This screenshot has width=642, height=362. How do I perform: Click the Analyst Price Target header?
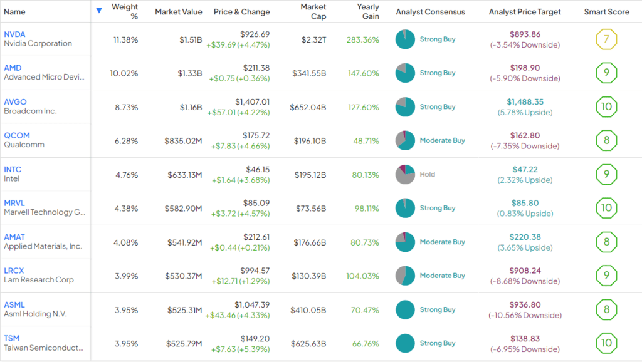[x=525, y=12]
